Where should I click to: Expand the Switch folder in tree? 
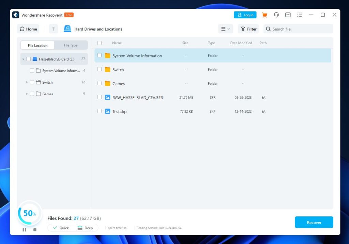coord(27,82)
